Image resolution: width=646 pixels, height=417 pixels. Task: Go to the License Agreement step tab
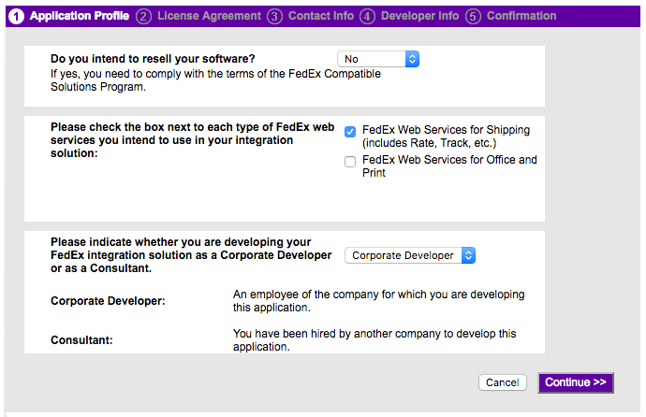tap(210, 16)
